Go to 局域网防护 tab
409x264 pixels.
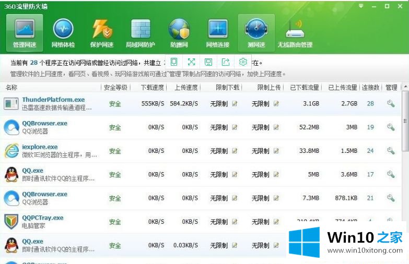pyautogui.click(x=141, y=33)
